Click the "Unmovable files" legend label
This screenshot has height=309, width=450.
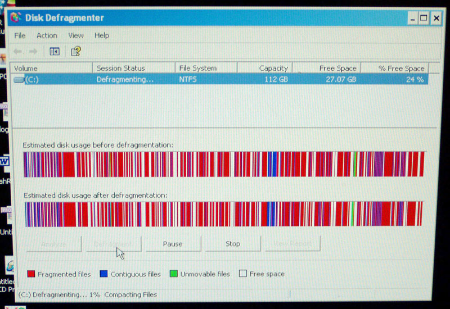[205, 274]
